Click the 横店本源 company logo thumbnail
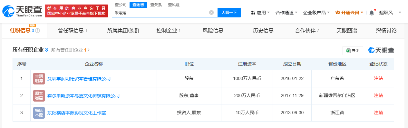Viewport: 408px width, 128px height. pyautogui.click(x=39, y=113)
